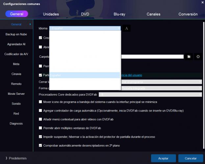Toggle the 'Abrir...' checkbox
Image resolution: width=205 pixels, height=164 pixels.
[x=40, y=47]
